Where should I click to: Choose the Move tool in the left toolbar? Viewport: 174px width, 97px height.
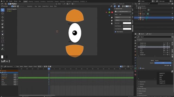(2, 17)
